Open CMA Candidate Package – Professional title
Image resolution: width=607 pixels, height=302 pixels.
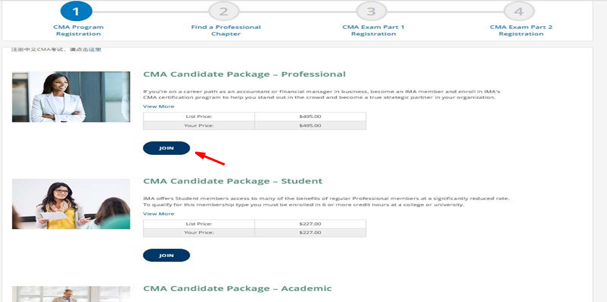tap(244, 74)
